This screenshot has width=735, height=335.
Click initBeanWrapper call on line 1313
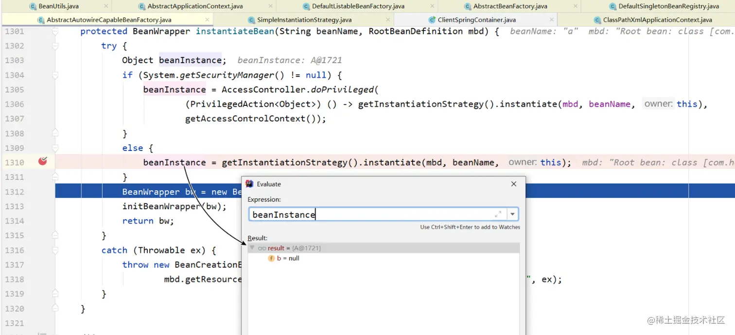click(x=161, y=206)
